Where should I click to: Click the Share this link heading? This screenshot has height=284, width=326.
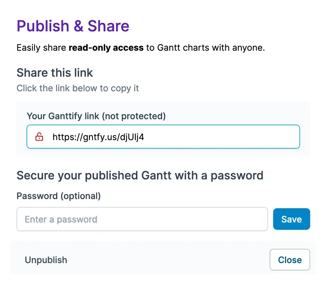point(54,73)
